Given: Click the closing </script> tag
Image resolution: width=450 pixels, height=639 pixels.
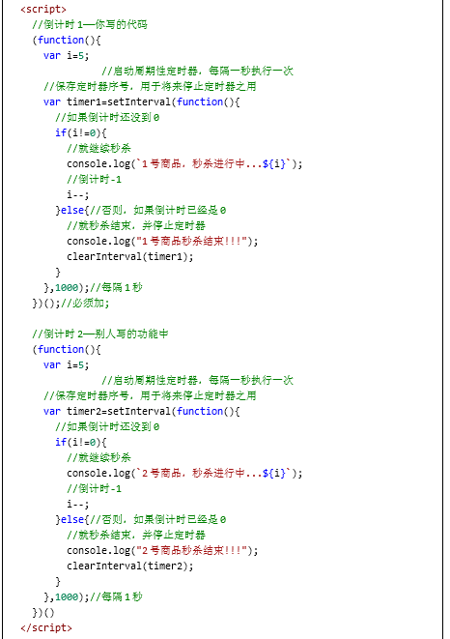Looking at the screenshot, I should click(46, 628).
